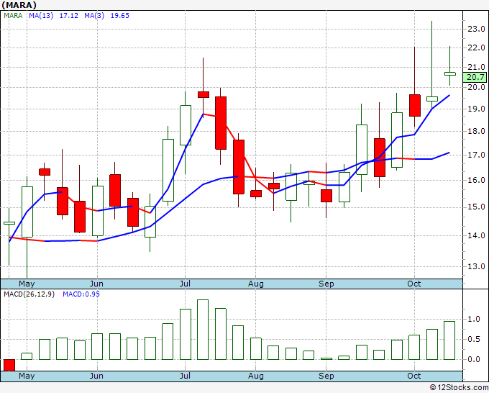Click Sep on the MACD panel axis
The height and width of the screenshot is (393, 489).
click(326, 376)
